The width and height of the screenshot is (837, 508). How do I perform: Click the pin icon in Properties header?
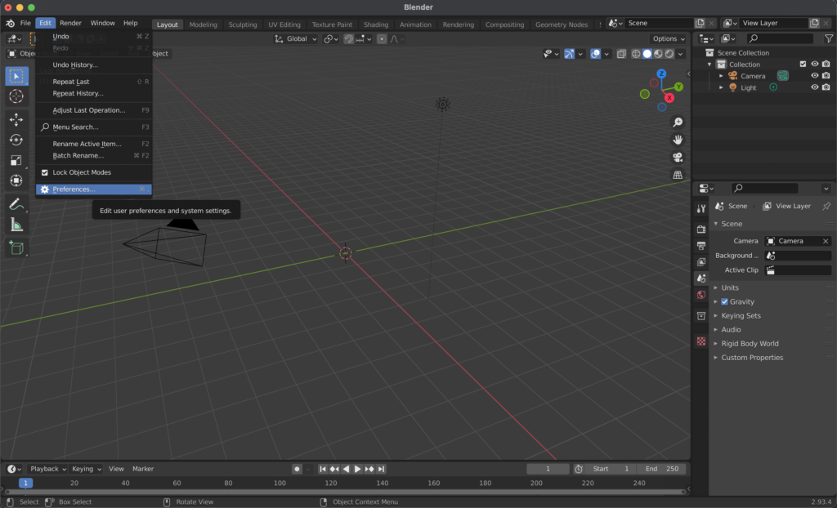[x=826, y=206]
